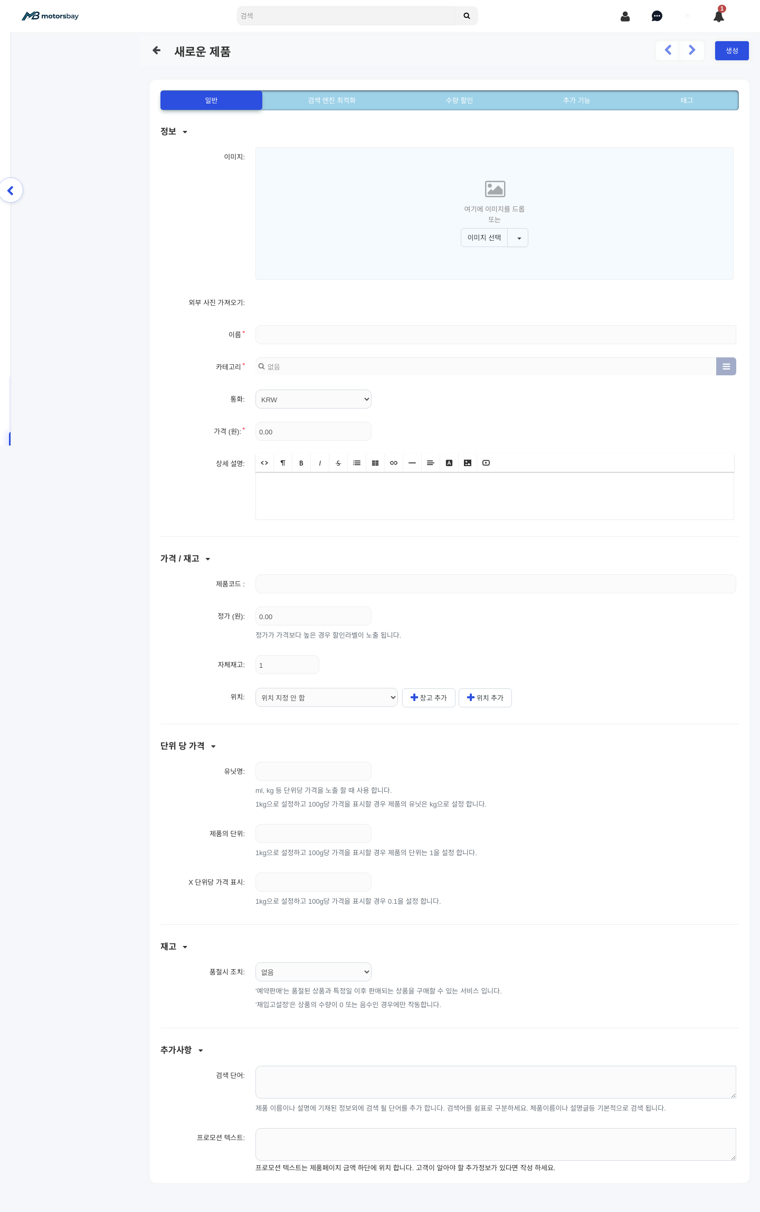
Task: Switch to the 수량 할인 tab
Action: [460, 100]
